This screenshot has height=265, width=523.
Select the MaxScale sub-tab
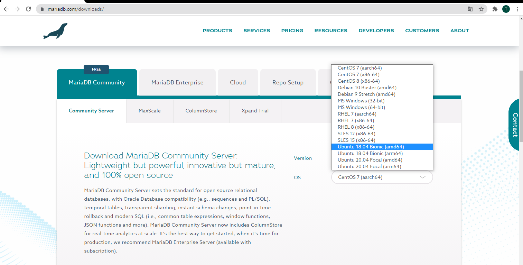click(150, 111)
